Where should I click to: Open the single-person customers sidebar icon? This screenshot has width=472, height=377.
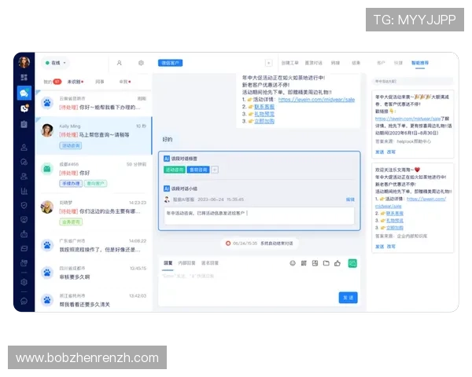point(24,148)
